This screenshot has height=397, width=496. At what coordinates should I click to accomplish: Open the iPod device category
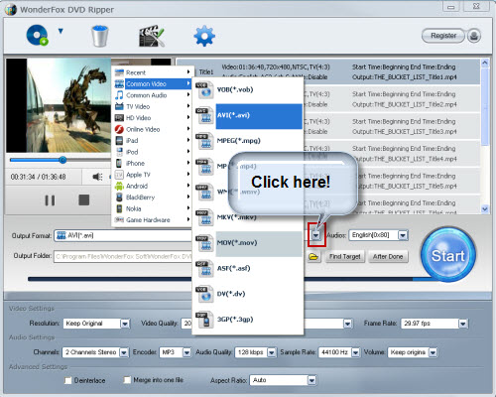(153, 152)
